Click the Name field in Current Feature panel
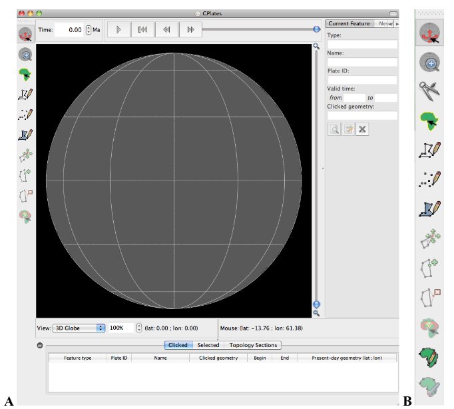Screen dimensions: 454x409 (x=362, y=62)
